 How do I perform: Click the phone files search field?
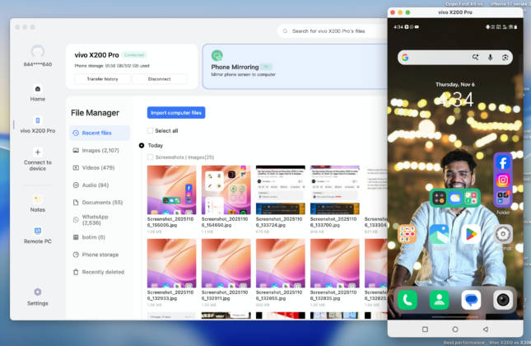click(333, 31)
